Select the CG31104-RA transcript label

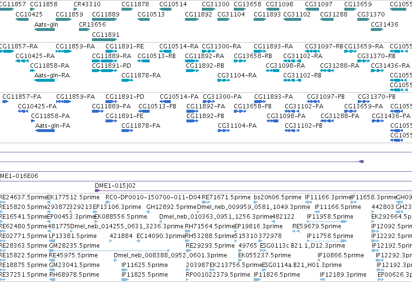237,75
